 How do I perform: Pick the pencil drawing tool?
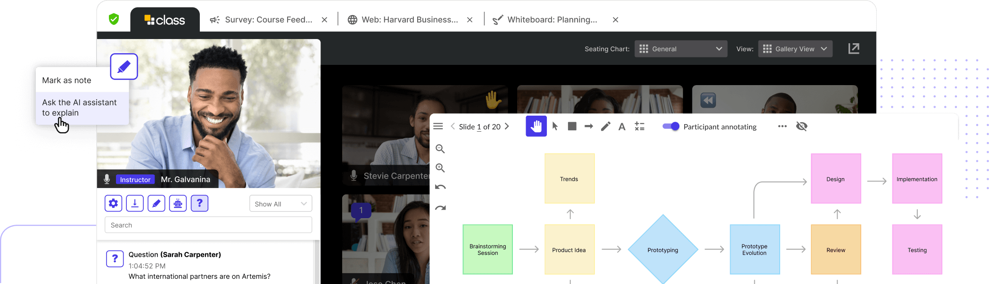point(605,126)
